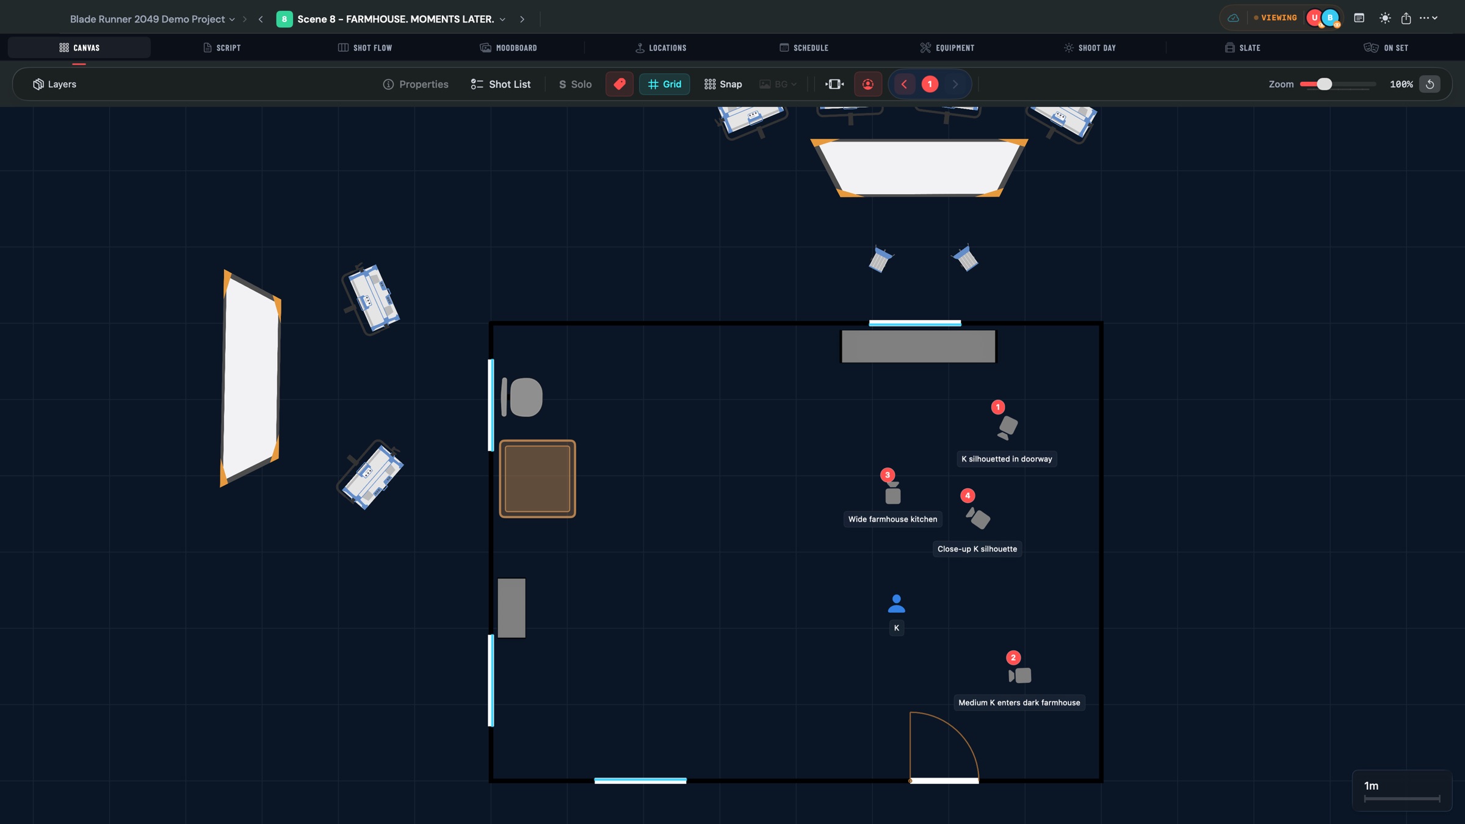The width and height of the screenshot is (1465, 824).
Task: Open the Properties panel
Action: click(x=416, y=84)
